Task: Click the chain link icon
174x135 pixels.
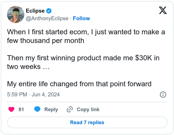Action: 70,109
